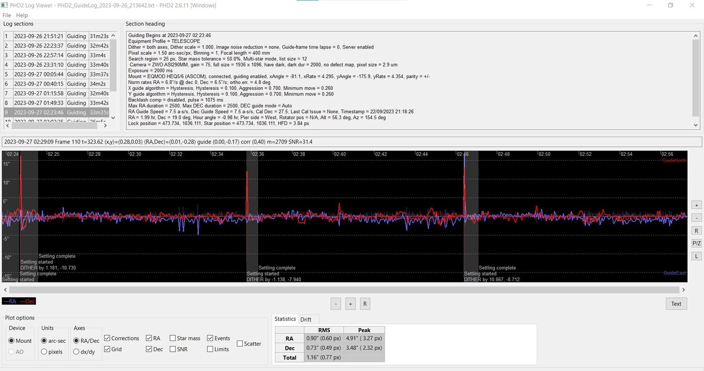Click the vertical reset R button

pyautogui.click(x=697, y=231)
